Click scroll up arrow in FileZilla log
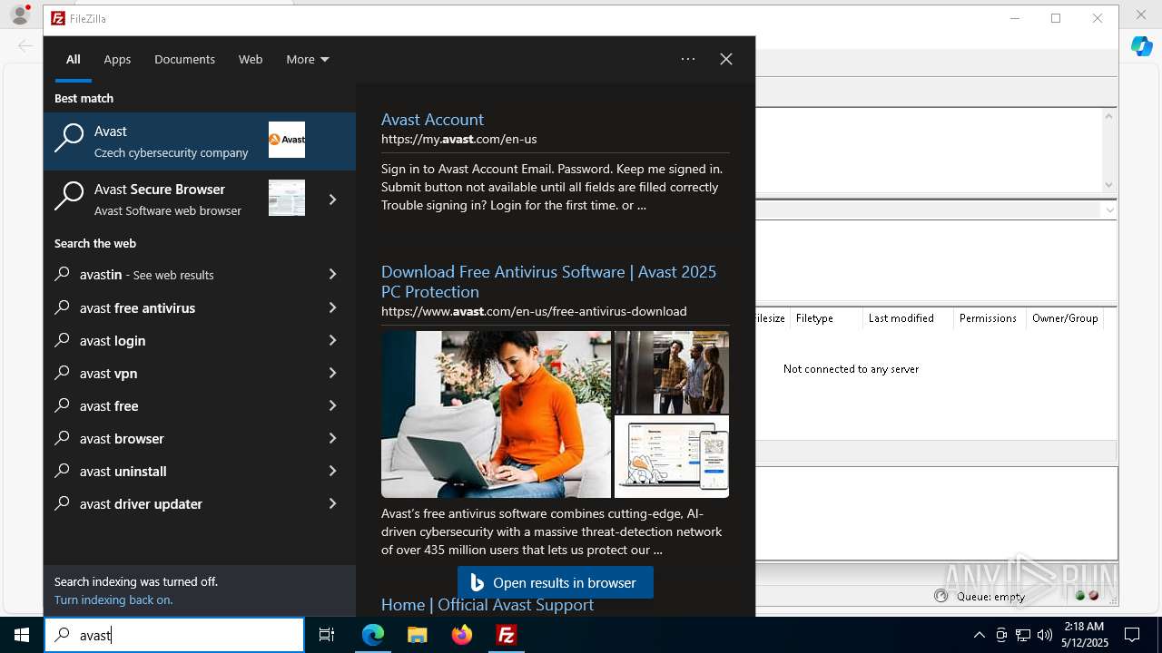 (x=1109, y=116)
